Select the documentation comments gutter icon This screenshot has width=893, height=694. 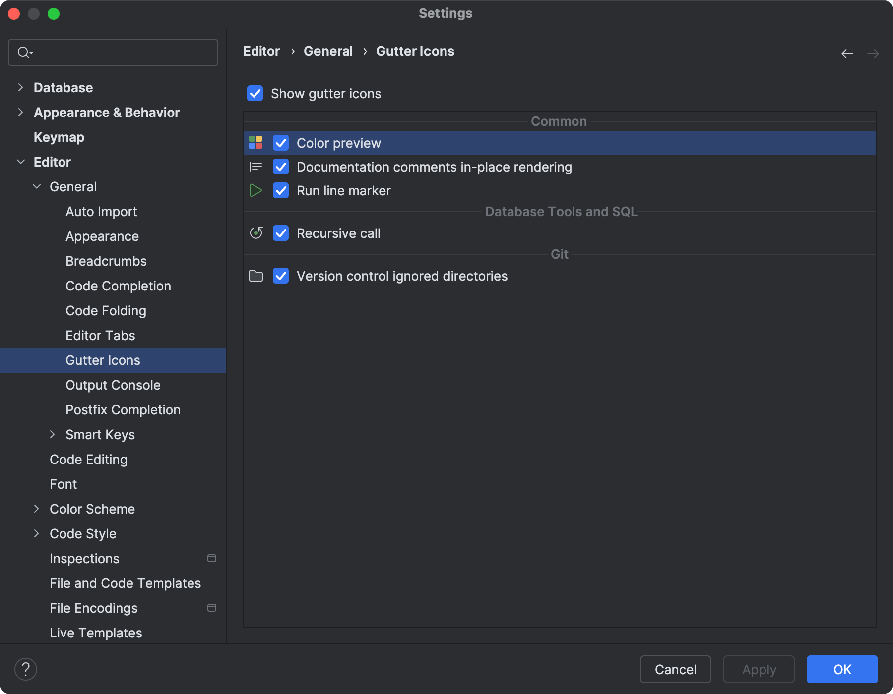click(x=255, y=167)
